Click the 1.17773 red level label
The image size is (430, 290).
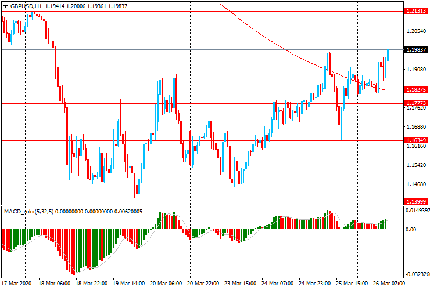tap(416, 103)
